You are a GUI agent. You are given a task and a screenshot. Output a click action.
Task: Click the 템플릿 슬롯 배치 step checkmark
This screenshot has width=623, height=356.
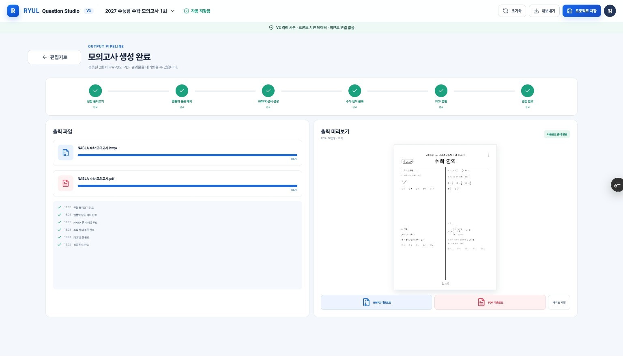pyautogui.click(x=182, y=91)
